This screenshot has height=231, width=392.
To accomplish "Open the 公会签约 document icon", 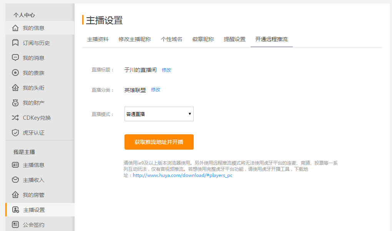I will (x=15, y=224).
